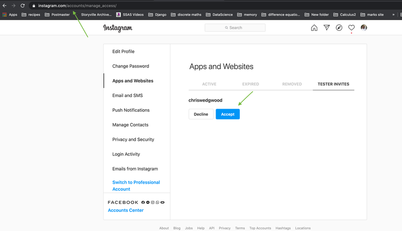Open Direct messages paper plane icon

[x=326, y=28]
